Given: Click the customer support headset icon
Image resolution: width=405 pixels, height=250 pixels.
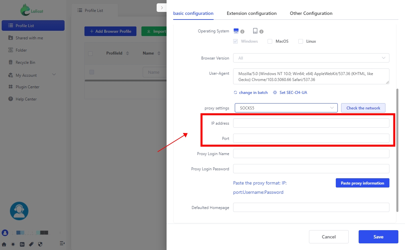Looking at the screenshot, I should click(19, 211).
